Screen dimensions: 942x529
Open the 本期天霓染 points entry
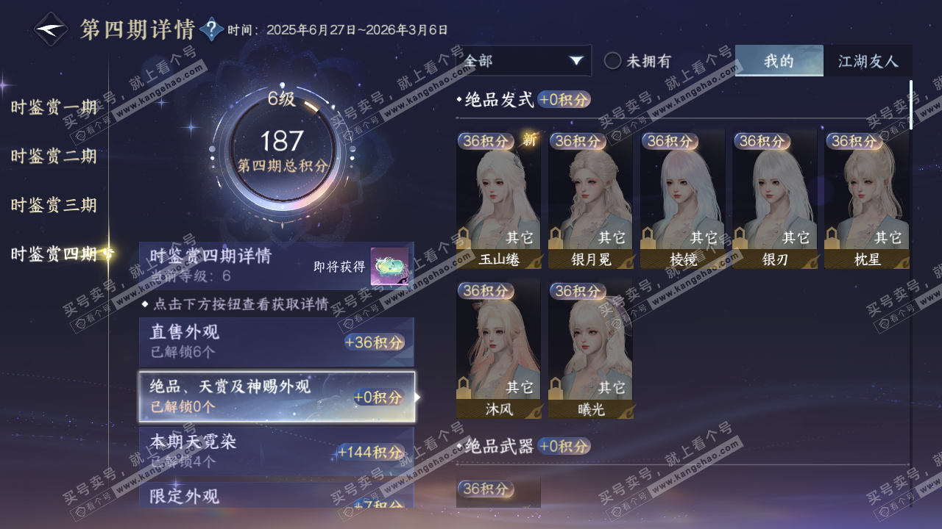pos(277,451)
